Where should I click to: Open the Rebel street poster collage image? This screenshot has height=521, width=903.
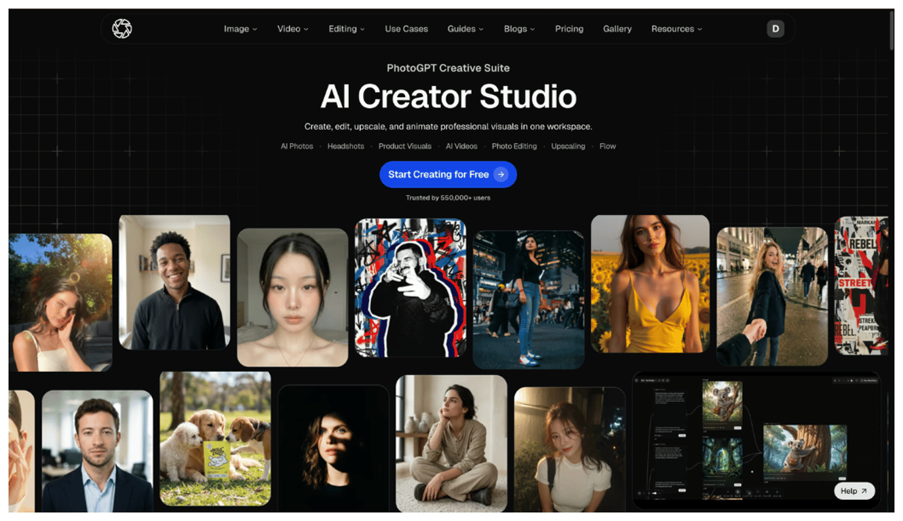(x=862, y=286)
